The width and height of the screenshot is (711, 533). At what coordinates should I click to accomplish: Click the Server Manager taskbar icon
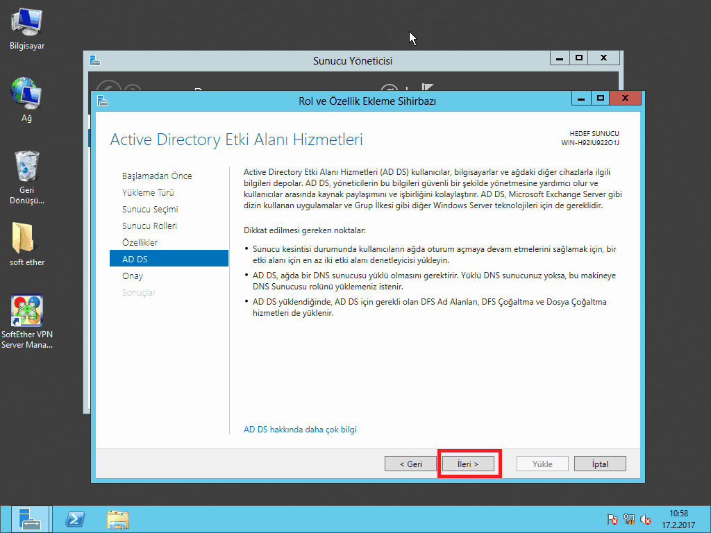pyautogui.click(x=30, y=519)
